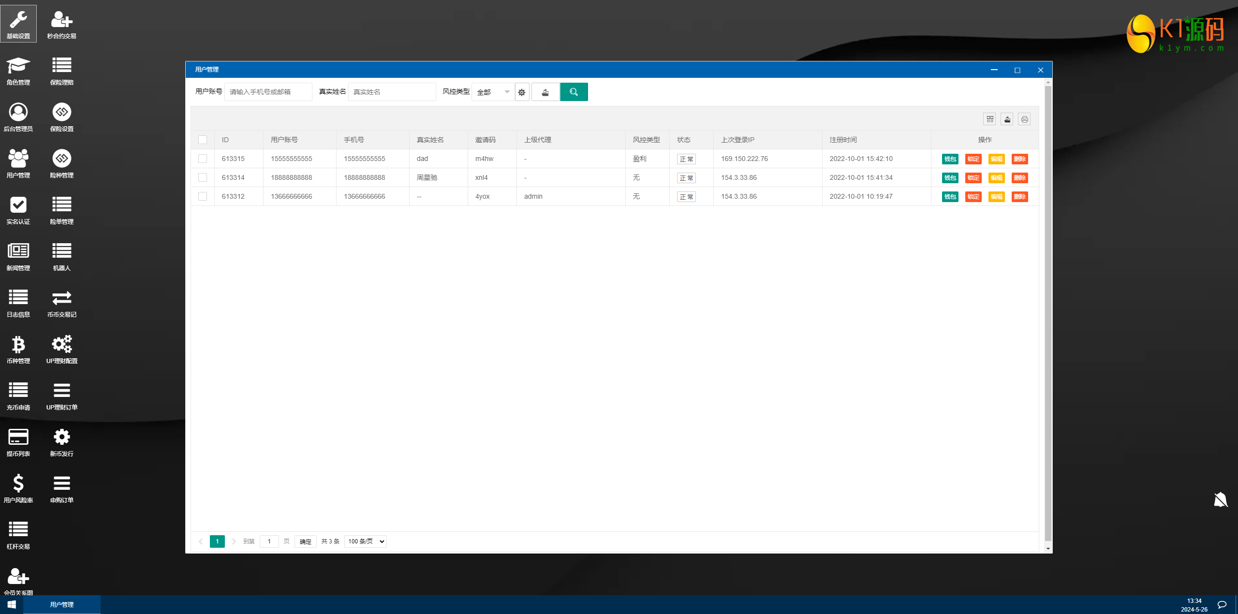Click the next page chevron arrow

(x=234, y=541)
